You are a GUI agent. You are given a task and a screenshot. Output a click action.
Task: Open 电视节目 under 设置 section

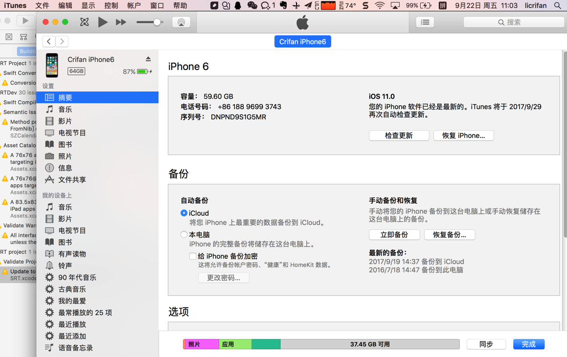tap(97, 133)
